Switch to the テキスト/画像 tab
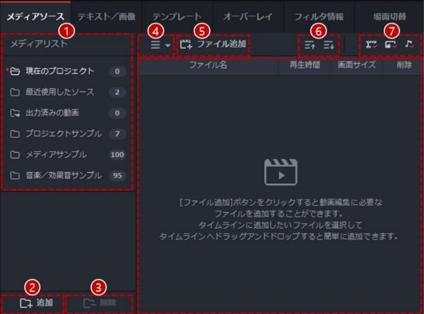 [x=106, y=15]
